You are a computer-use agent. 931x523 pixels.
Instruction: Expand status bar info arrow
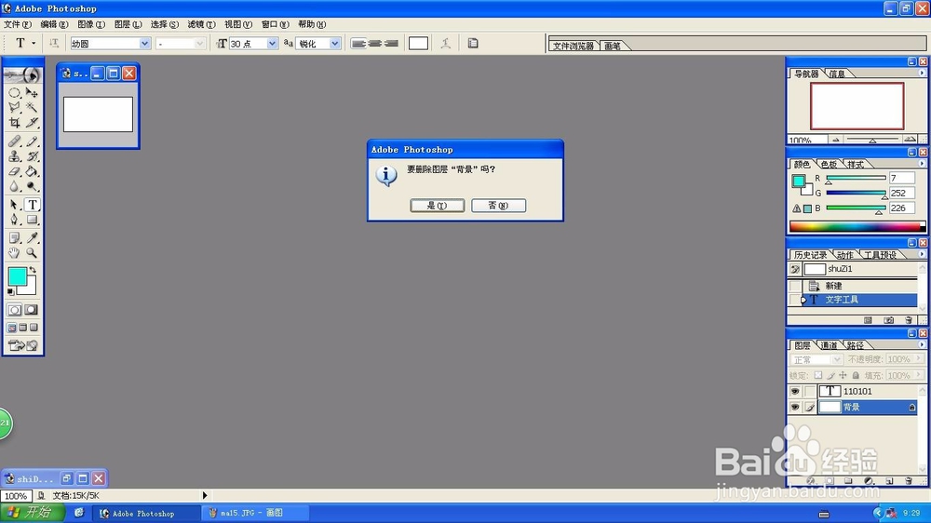(x=205, y=495)
